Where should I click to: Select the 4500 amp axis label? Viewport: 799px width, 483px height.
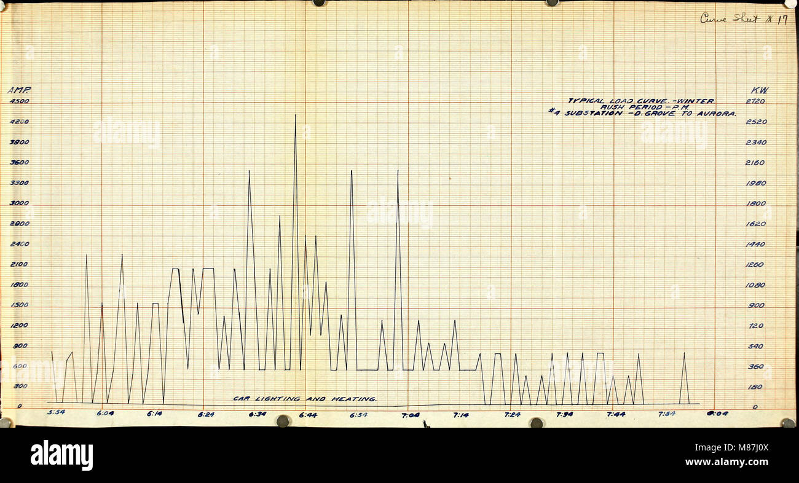pyautogui.click(x=19, y=101)
